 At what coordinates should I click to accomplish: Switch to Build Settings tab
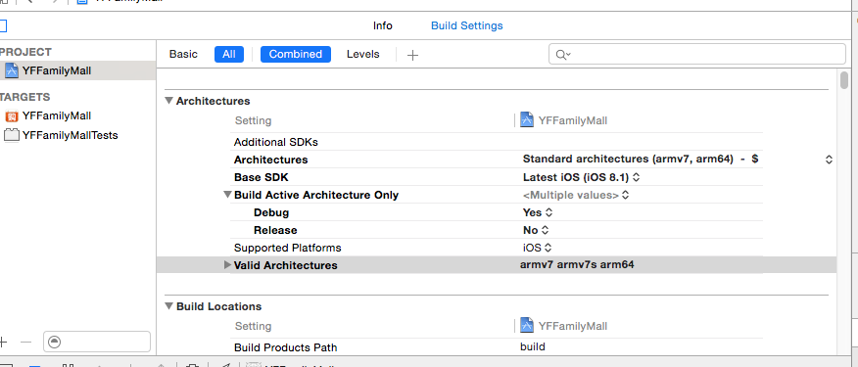467,25
